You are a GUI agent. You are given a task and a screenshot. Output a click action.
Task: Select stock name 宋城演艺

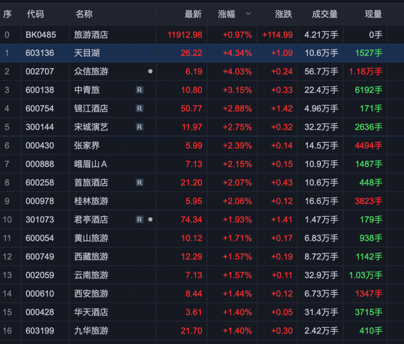pyautogui.click(x=91, y=127)
